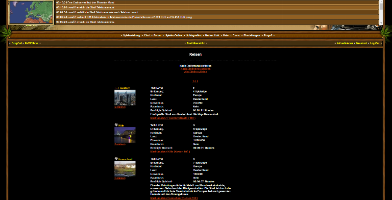
Task: Click the wolf icon beside Remscheid
Action: [x=116, y=158]
